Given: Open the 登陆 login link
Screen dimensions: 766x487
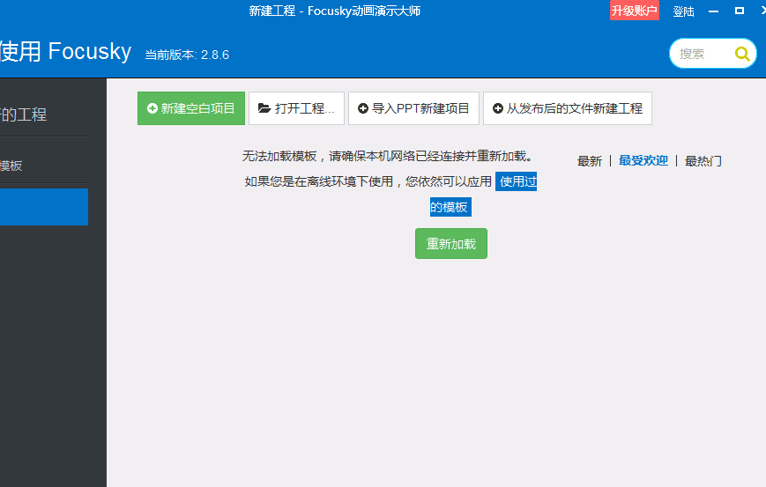Looking at the screenshot, I should coord(683,11).
